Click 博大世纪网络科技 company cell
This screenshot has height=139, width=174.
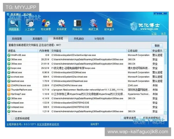pyautogui.click(x=139, y=68)
